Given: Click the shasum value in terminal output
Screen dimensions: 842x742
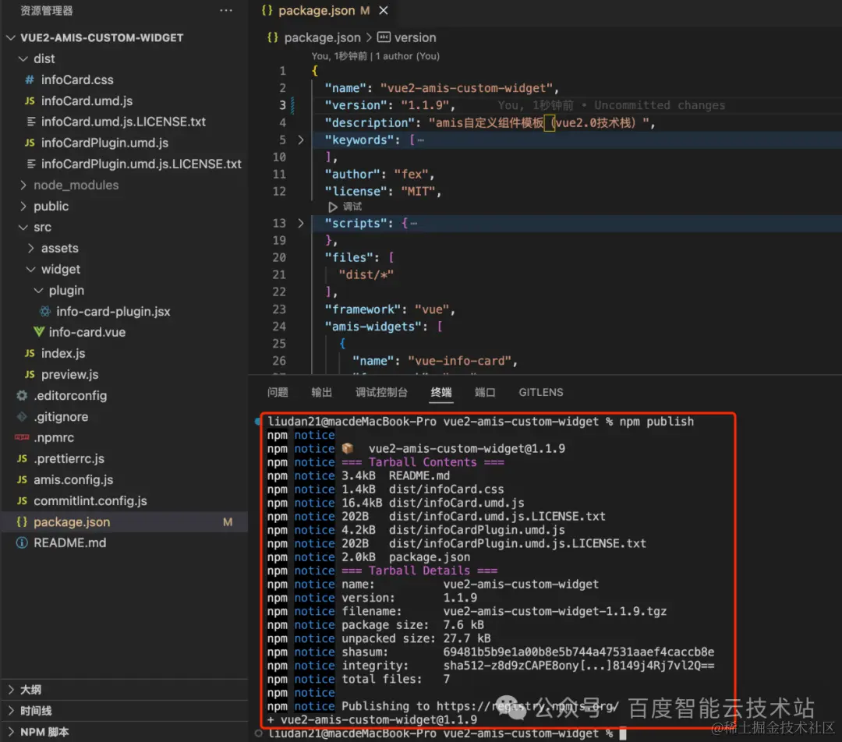Looking at the screenshot, I should pyautogui.click(x=578, y=652).
